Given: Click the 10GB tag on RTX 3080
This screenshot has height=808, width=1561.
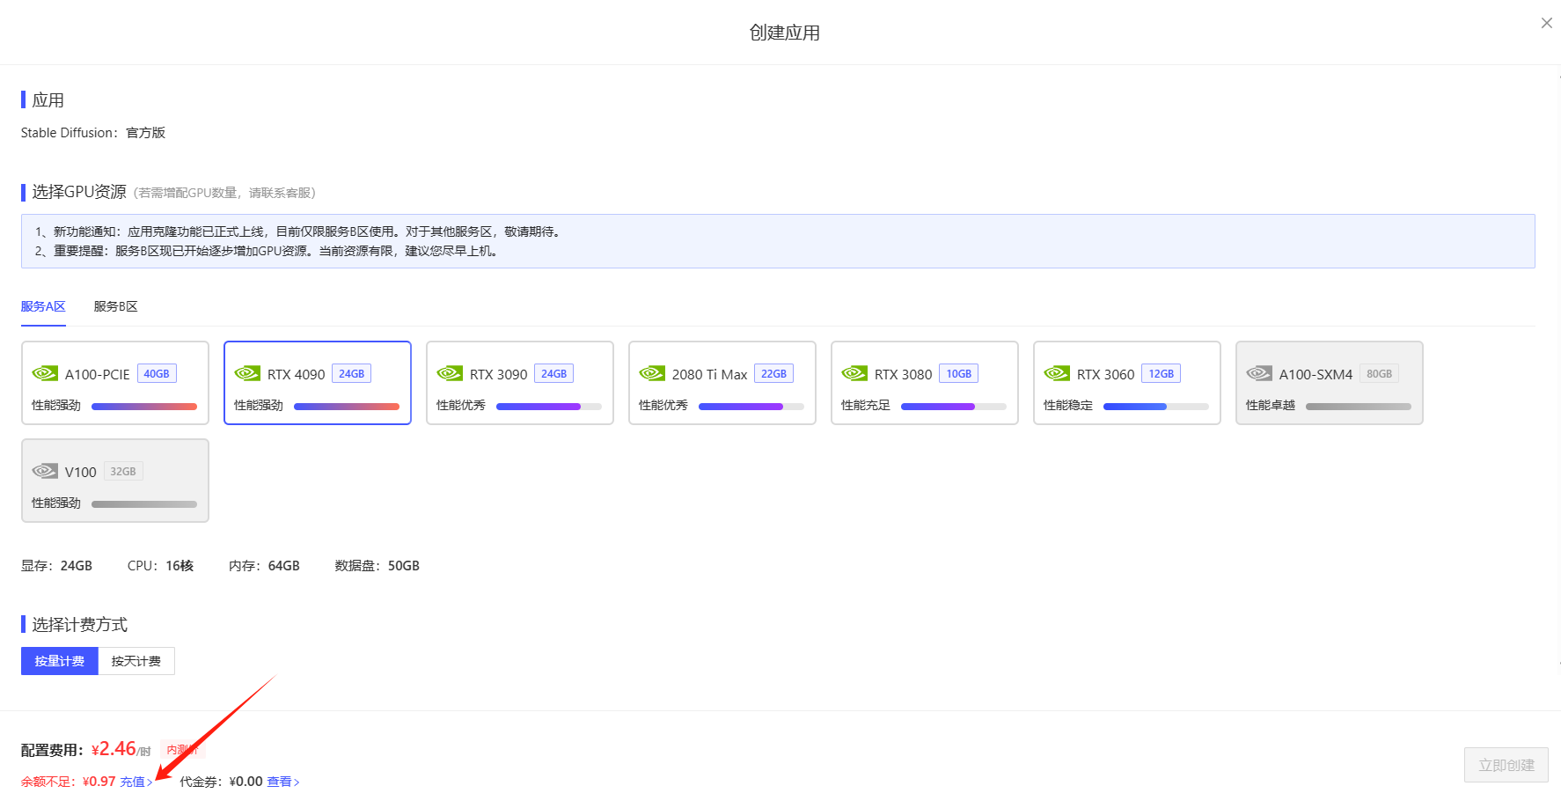Looking at the screenshot, I should [959, 373].
